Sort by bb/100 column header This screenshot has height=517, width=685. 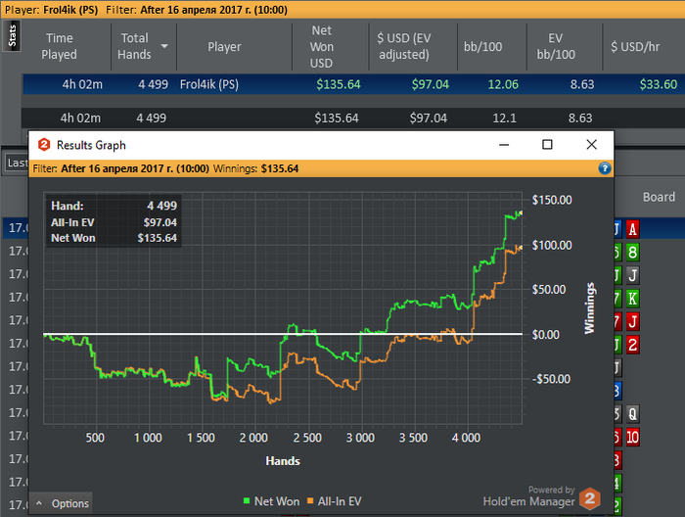point(482,46)
